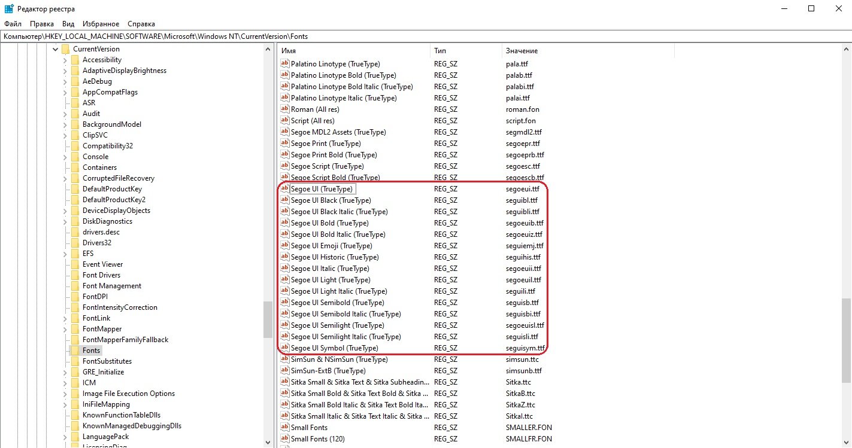This screenshot has height=448, width=852.
Task: Open the Избранное menu
Action: (101, 24)
